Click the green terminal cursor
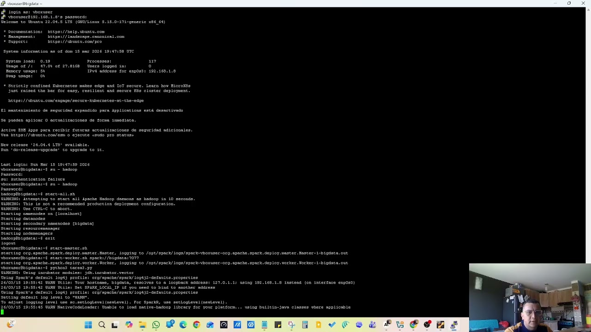Screen dimensions: 591x332 2,312
